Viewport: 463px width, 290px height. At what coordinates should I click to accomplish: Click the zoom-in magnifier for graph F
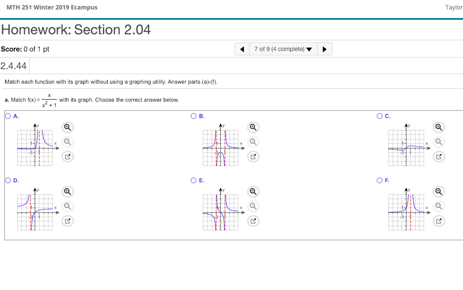point(439,191)
